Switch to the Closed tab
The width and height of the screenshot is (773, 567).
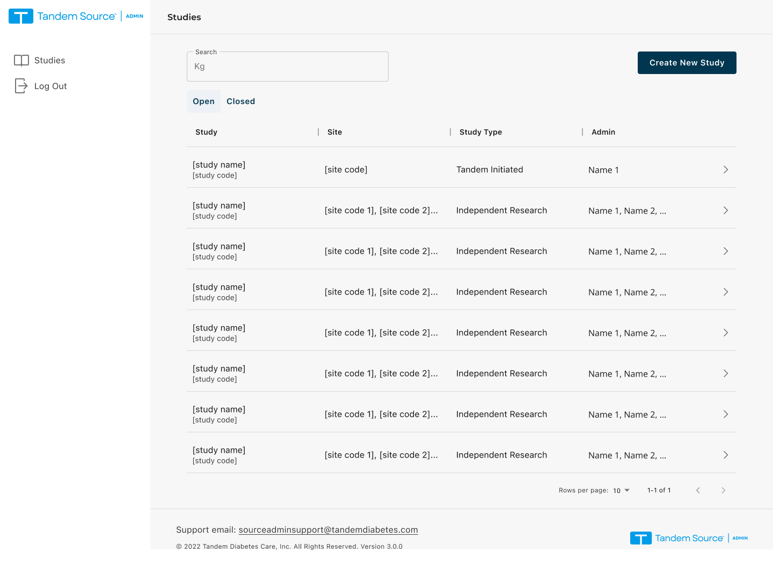pos(240,101)
